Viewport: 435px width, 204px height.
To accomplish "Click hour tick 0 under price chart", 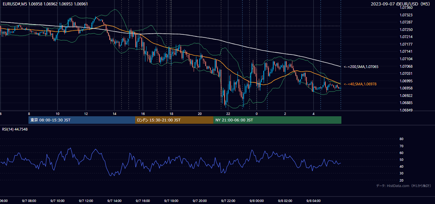I will pos(257,114).
